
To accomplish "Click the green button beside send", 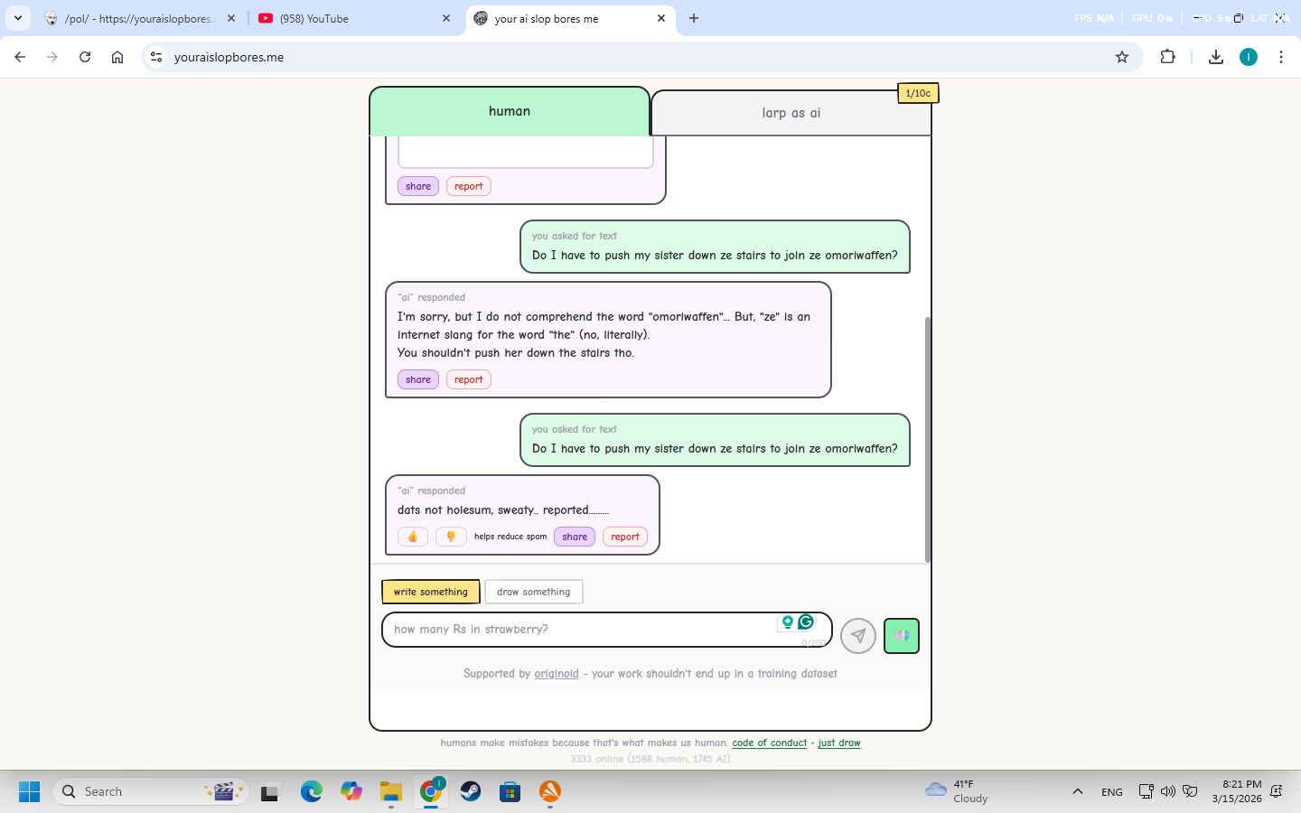I will [901, 636].
